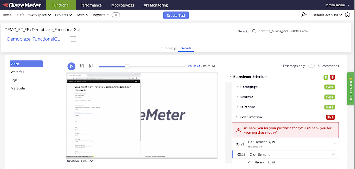Open the settings gear icon

tap(347, 15)
